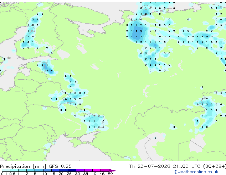
Task: Click the '10' legend label
Action: pos(45,174)
